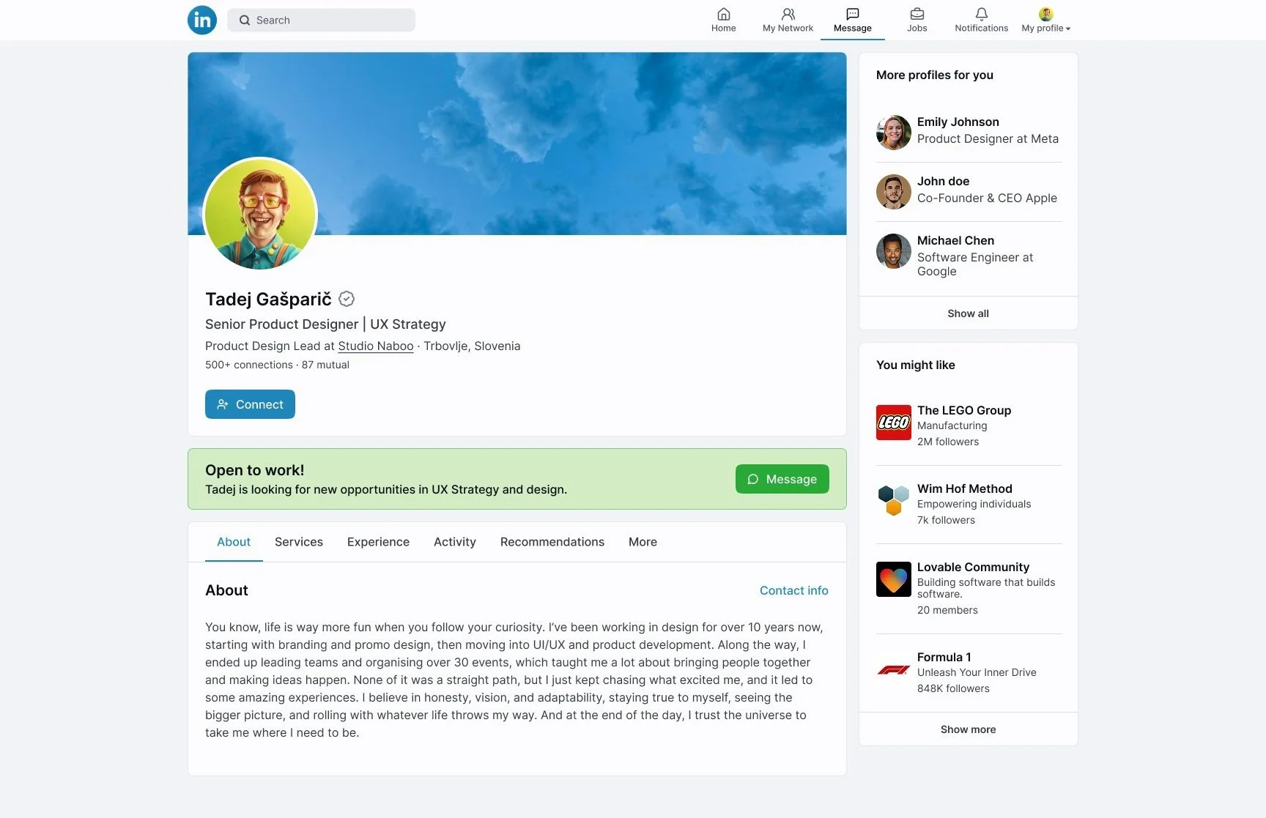Viewport: 1266px width, 818px height.
Task: Click the verified badge beside Tadej Gašparič
Action: tap(347, 299)
